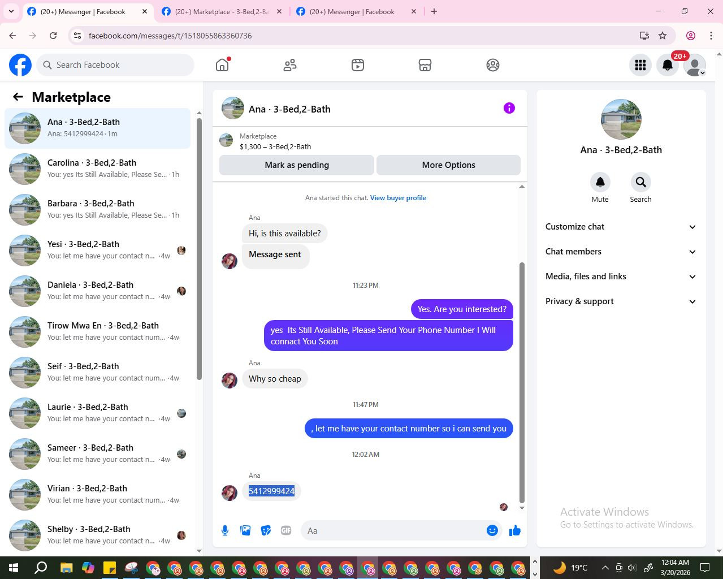Send a thumbs-up like

pos(515,530)
